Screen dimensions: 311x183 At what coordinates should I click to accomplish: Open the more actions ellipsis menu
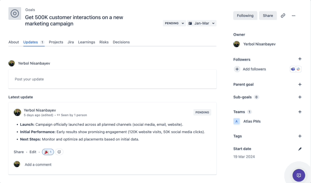pyautogui.click(x=294, y=16)
